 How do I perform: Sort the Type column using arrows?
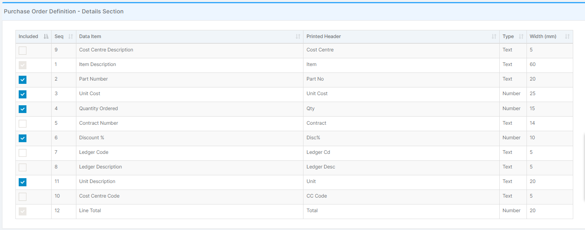[x=521, y=36]
